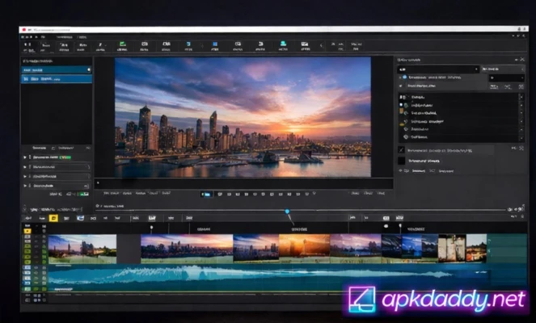Toggle the green track button below the yellow one
Image resolution: width=536 pixels, height=323 pixels.
pyautogui.click(x=27, y=239)
